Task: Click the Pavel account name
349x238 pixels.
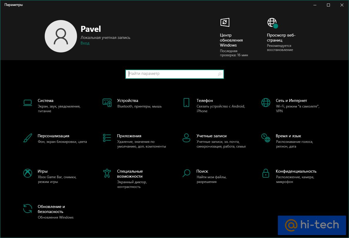Action: pyautogui.click(x=91, y=29)
